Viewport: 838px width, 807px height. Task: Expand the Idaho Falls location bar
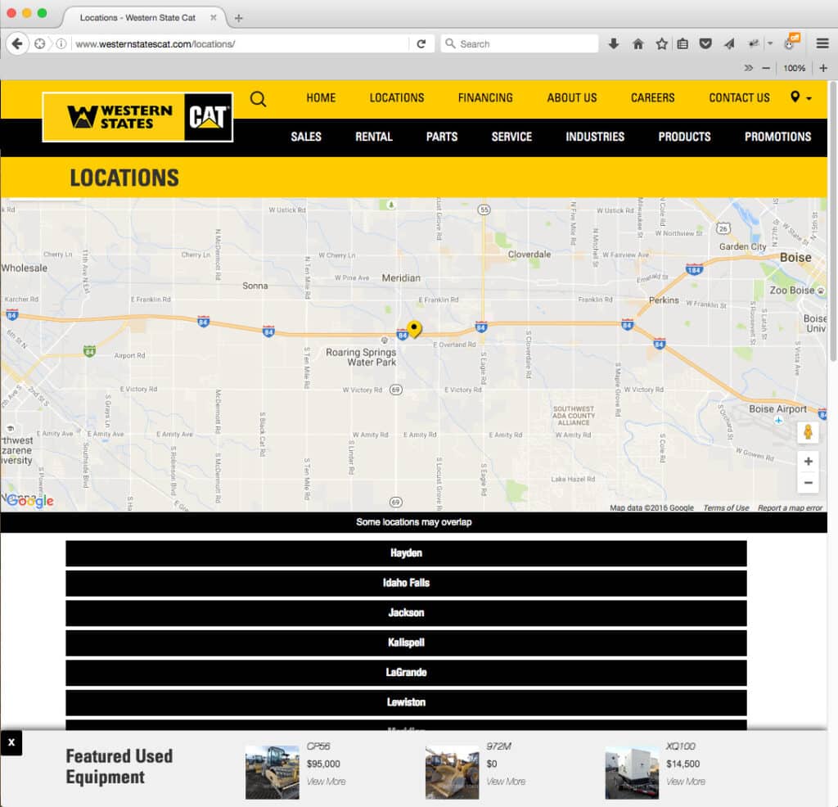click(406, 583)
